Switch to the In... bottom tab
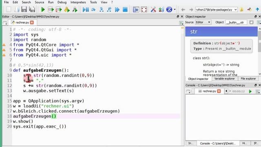 191,143
